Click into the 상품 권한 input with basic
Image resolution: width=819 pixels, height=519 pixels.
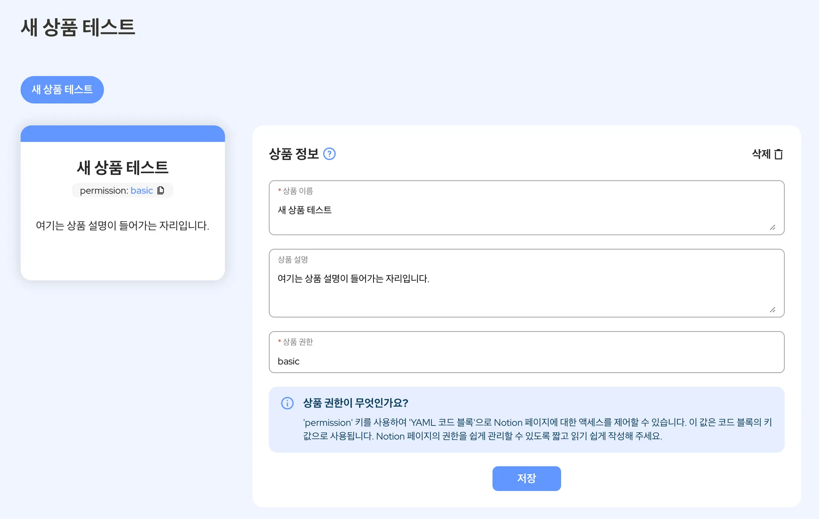[x=520, y=361]
